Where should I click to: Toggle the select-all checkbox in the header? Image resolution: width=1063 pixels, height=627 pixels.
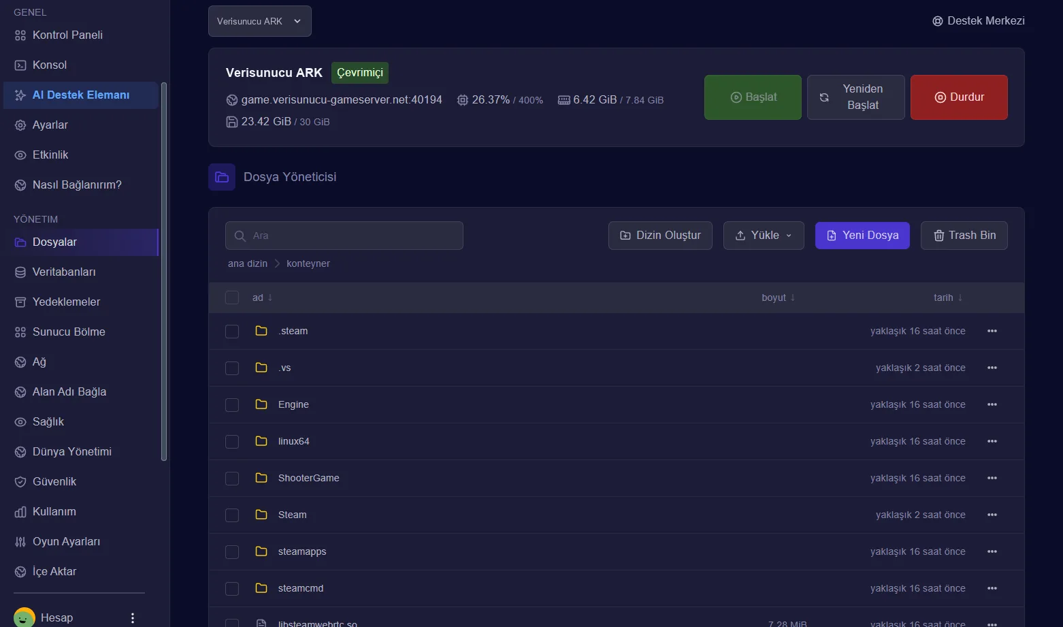tap(232, 298)
